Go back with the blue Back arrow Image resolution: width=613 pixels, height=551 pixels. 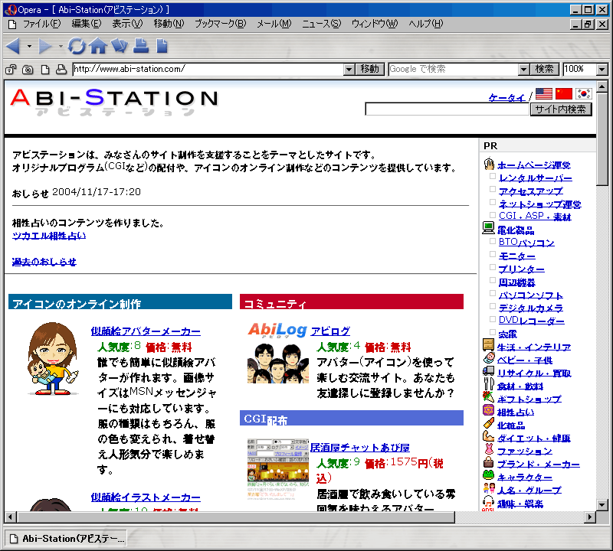click(x=13, y=46)
